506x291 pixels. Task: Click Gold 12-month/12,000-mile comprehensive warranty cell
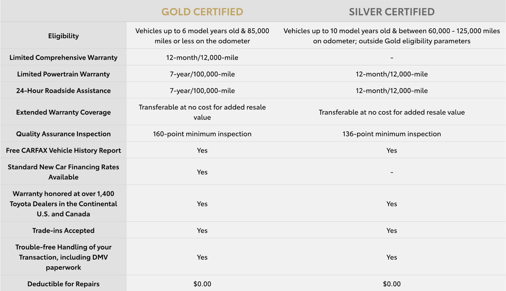[x=202, y=57]
